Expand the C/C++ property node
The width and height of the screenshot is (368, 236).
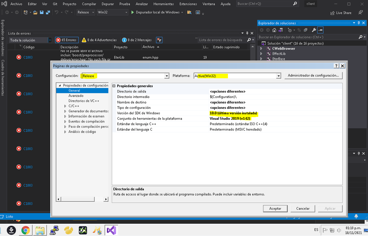pos(65,106)
